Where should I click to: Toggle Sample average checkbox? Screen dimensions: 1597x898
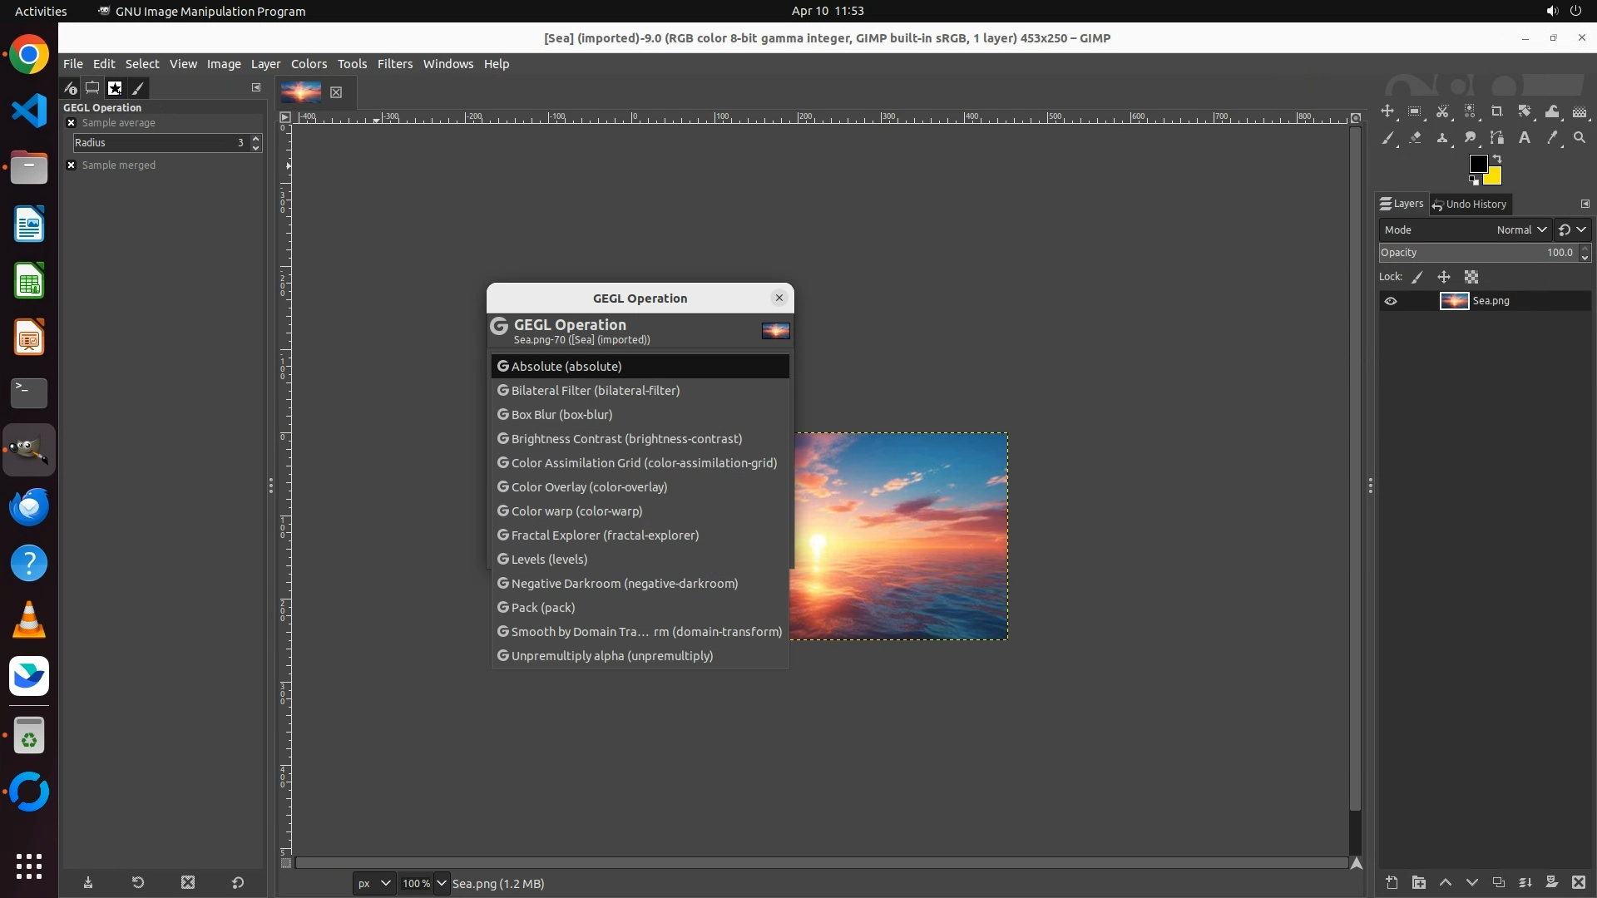click(x=72, y=123)
